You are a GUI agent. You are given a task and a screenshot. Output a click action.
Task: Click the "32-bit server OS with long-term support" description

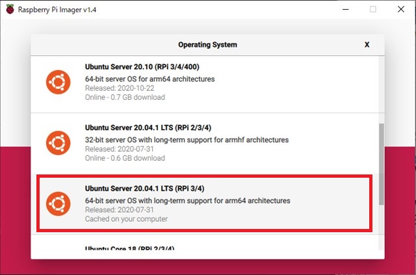pyautogui.click(x=187, y=139)
